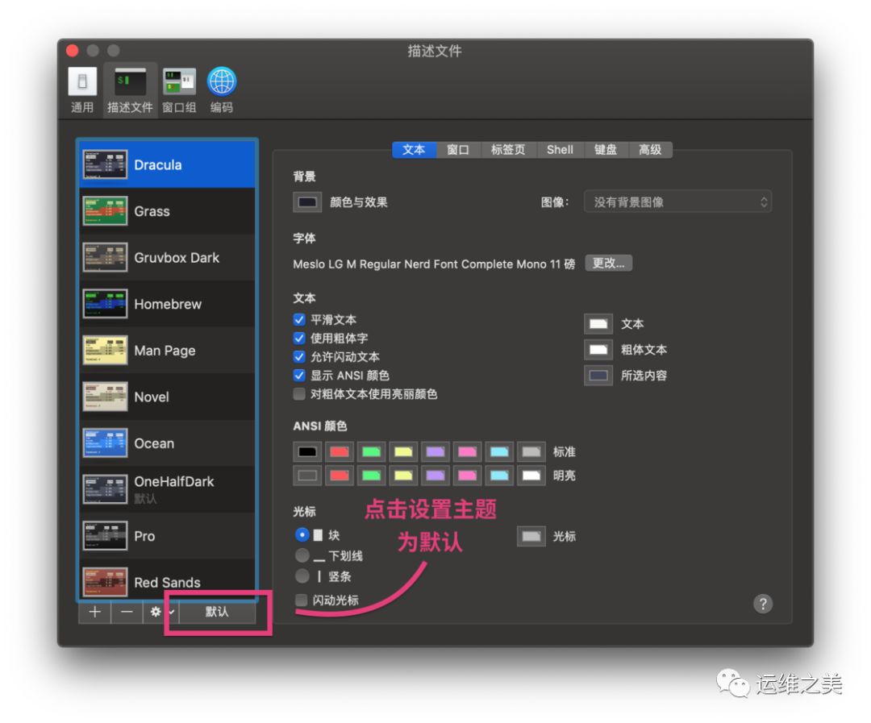This screenshot has width=871, height=723.
Task: Select the Man Page profile
Action: click(167, 351)
